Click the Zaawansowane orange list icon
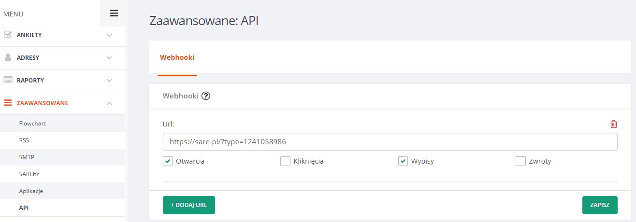 click(8, 103)
